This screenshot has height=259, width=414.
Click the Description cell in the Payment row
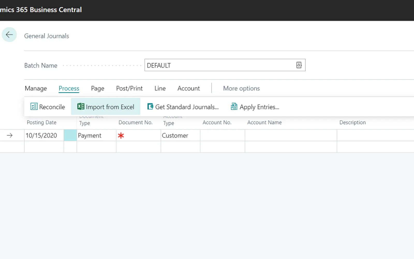tap(375, 135)
